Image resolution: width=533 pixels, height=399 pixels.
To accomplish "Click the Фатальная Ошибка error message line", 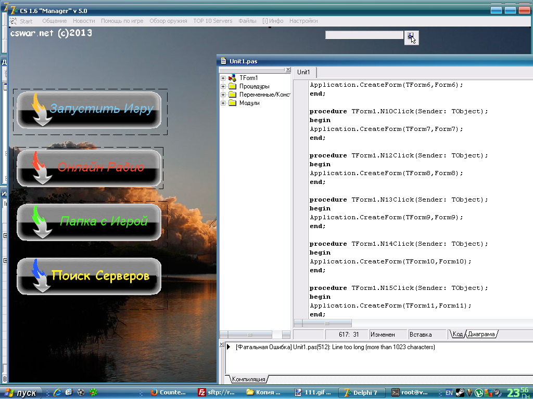I will pos(335,347).
